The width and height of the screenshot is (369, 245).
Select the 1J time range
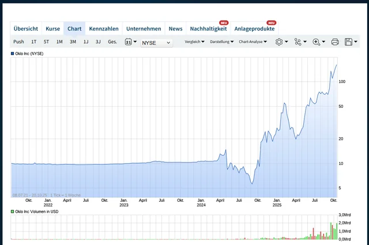[x=86, y=42]
